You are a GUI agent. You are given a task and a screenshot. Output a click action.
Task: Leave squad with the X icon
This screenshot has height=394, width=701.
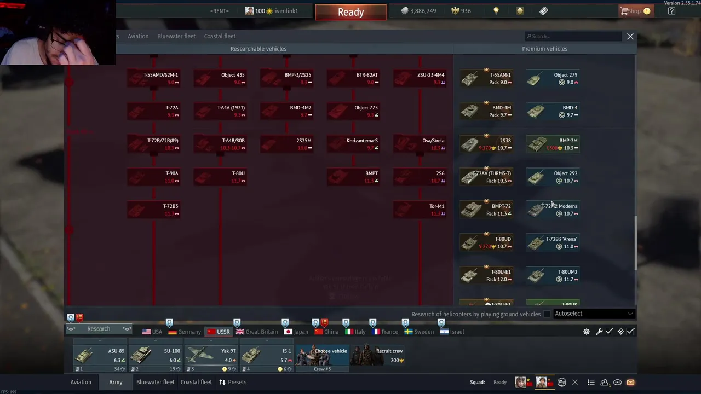(574, 382)
